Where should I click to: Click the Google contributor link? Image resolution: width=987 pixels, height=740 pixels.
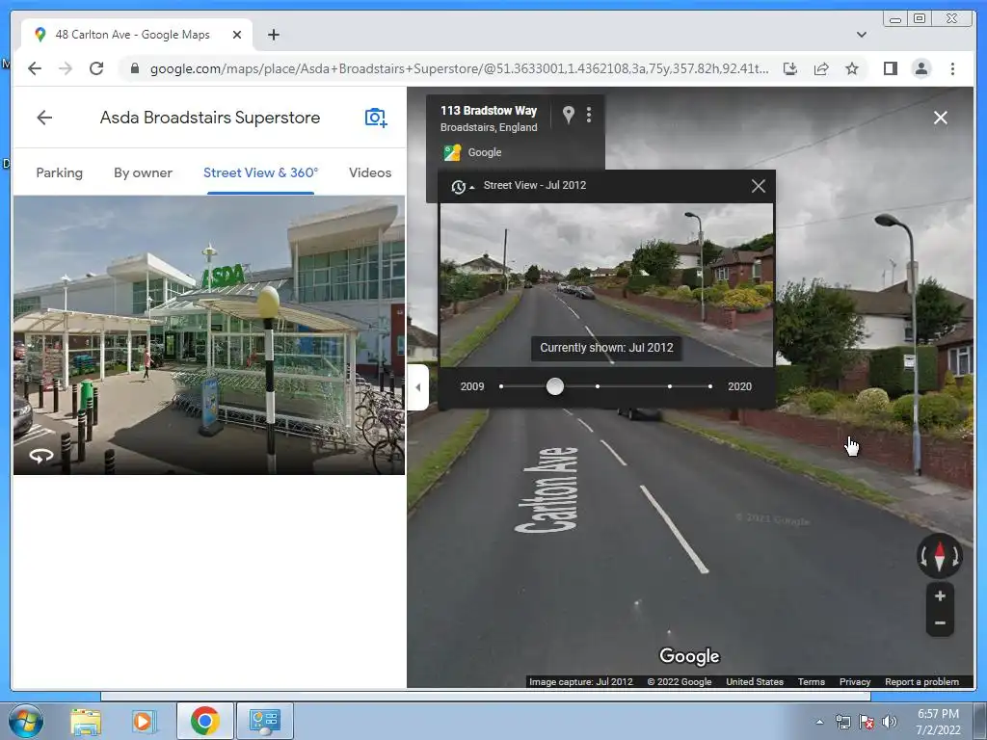coord(485,152)
